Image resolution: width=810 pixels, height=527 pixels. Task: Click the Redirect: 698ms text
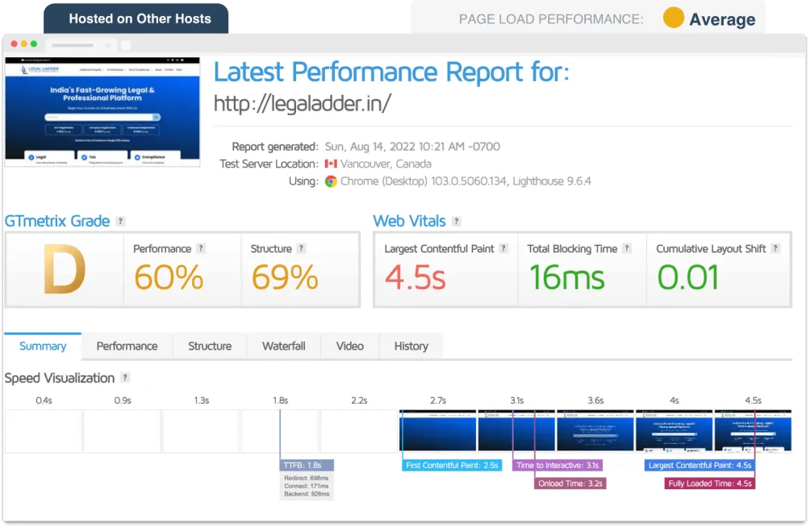(x=307, y=478)
